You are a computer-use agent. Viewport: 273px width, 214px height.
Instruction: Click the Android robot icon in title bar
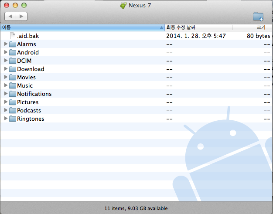(x=123, y=5)
